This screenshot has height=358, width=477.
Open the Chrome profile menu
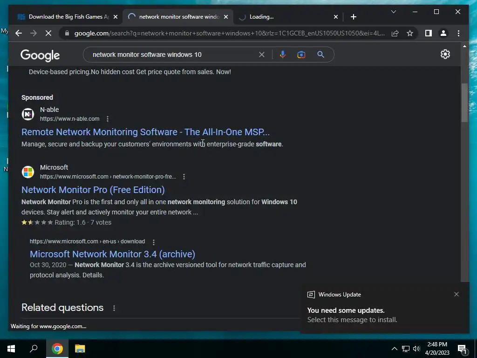click(443, 33)
